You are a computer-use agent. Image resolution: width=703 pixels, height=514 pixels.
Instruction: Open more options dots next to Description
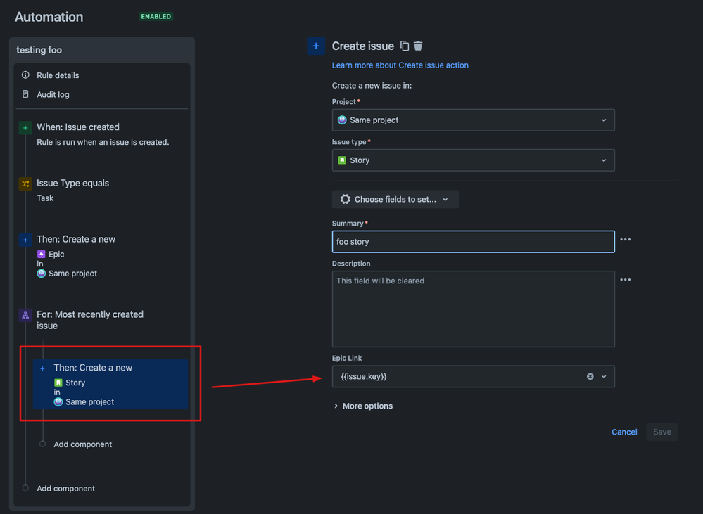[x=626, y=280]
